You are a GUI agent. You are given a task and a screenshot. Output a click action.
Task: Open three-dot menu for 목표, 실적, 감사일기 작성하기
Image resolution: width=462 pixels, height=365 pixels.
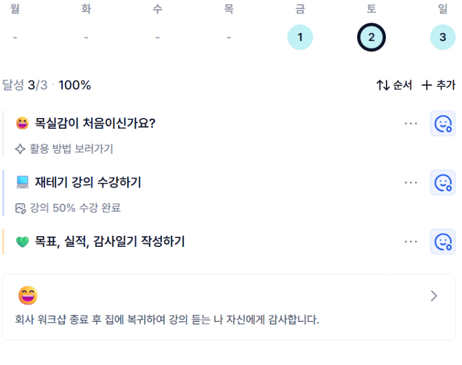410,242
